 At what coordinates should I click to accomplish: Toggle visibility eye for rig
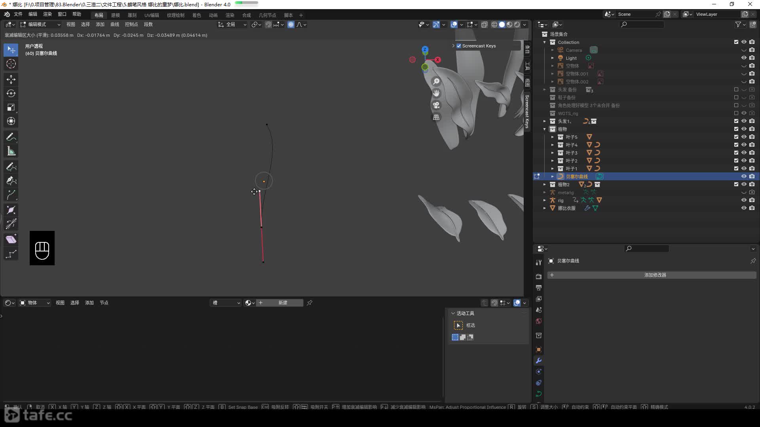(x=744, y=200)
